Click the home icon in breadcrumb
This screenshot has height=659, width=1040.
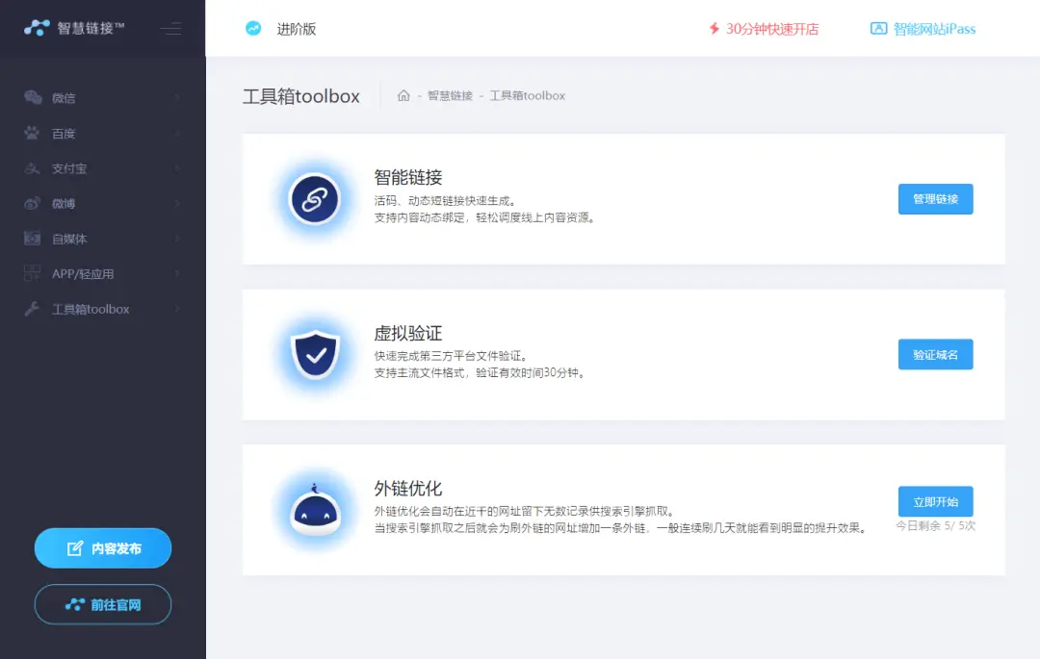[403, 95]
